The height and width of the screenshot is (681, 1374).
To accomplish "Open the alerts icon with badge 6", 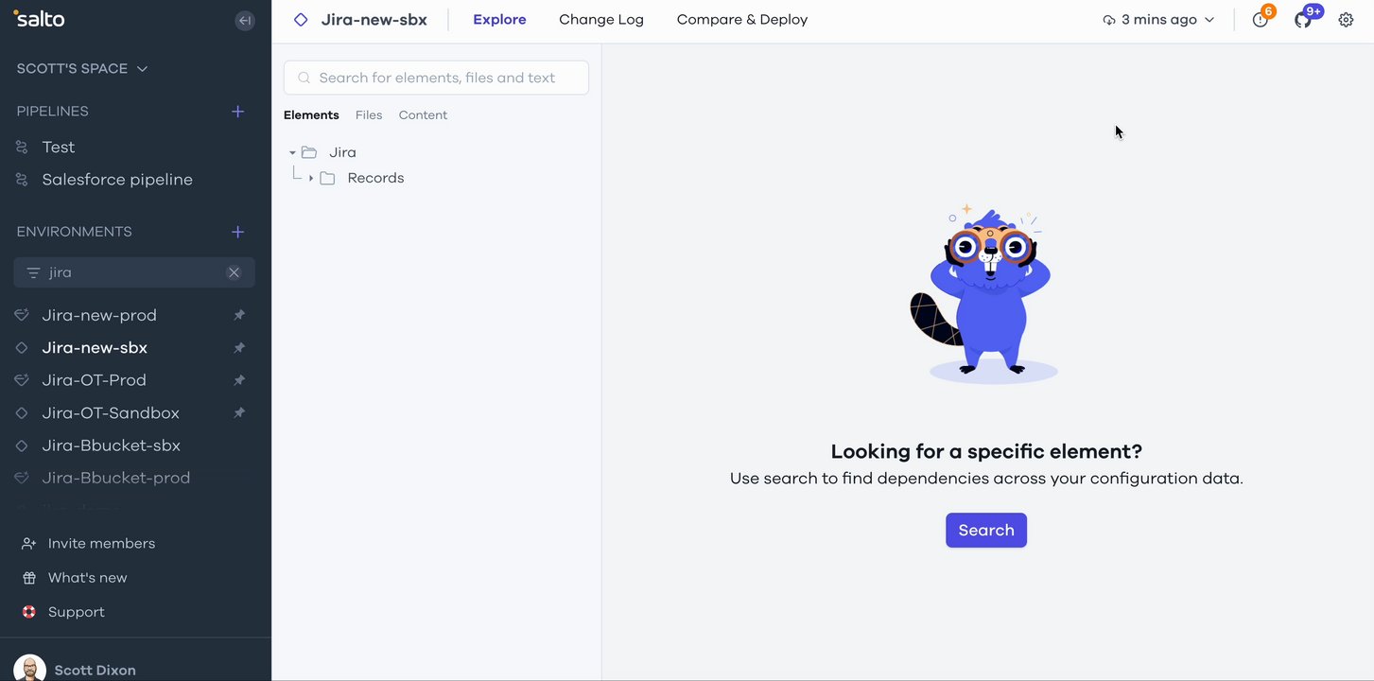I will pos(1261,18).
